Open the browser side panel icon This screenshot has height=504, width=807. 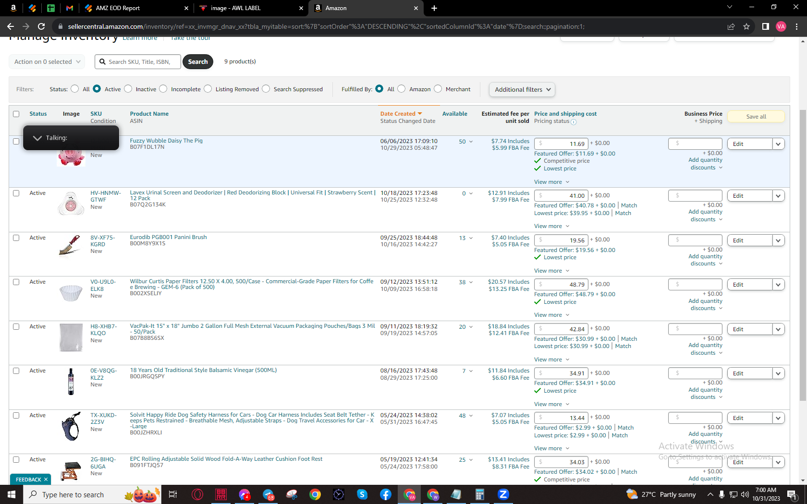[x=766, y=26]
